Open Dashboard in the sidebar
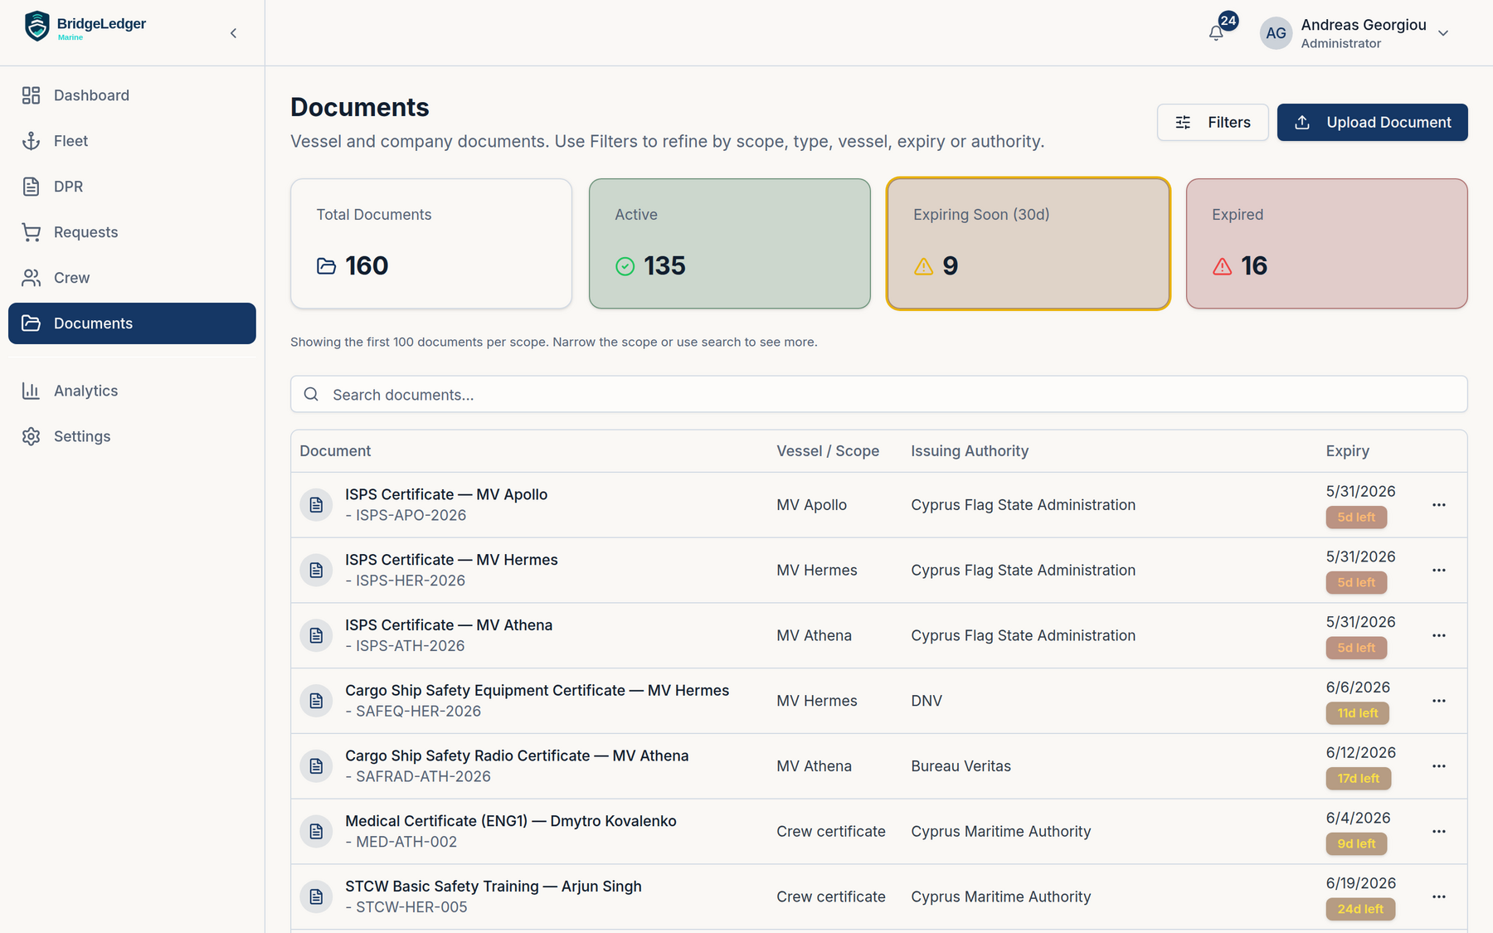Viewport: 1493px width, 933px height. tap(132, 95)
